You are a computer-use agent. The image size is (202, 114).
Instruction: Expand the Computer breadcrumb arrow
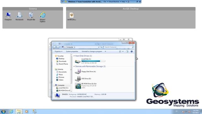coord(74,47)
